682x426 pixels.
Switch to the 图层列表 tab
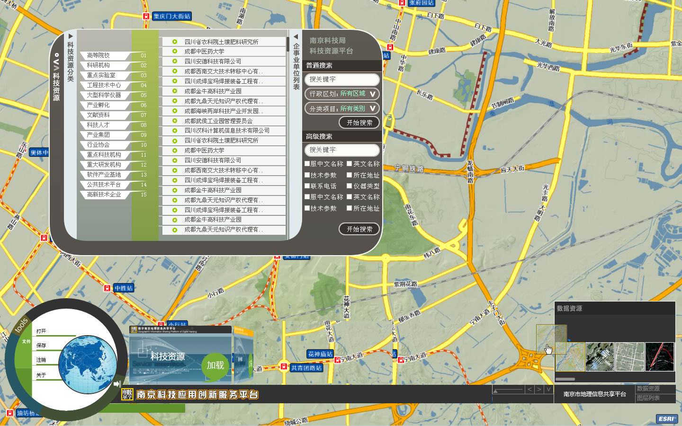pos(648,398)
